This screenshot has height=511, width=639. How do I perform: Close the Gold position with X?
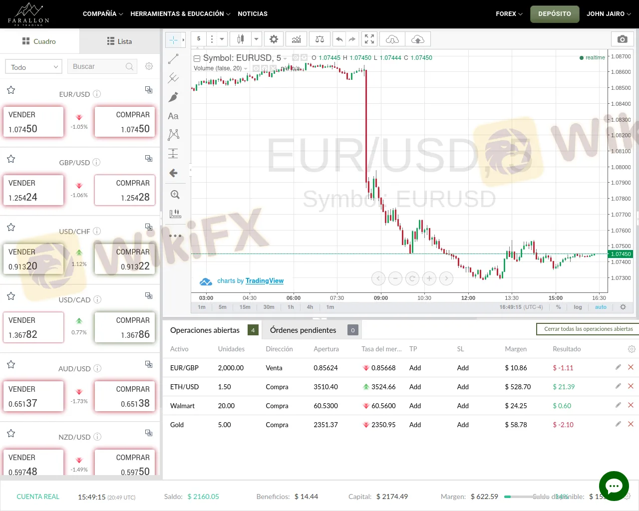(631, 424)
